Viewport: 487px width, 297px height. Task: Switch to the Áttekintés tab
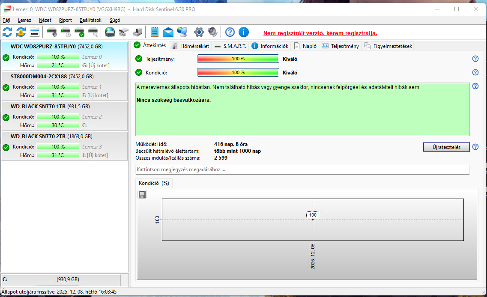tap(150, 45)
